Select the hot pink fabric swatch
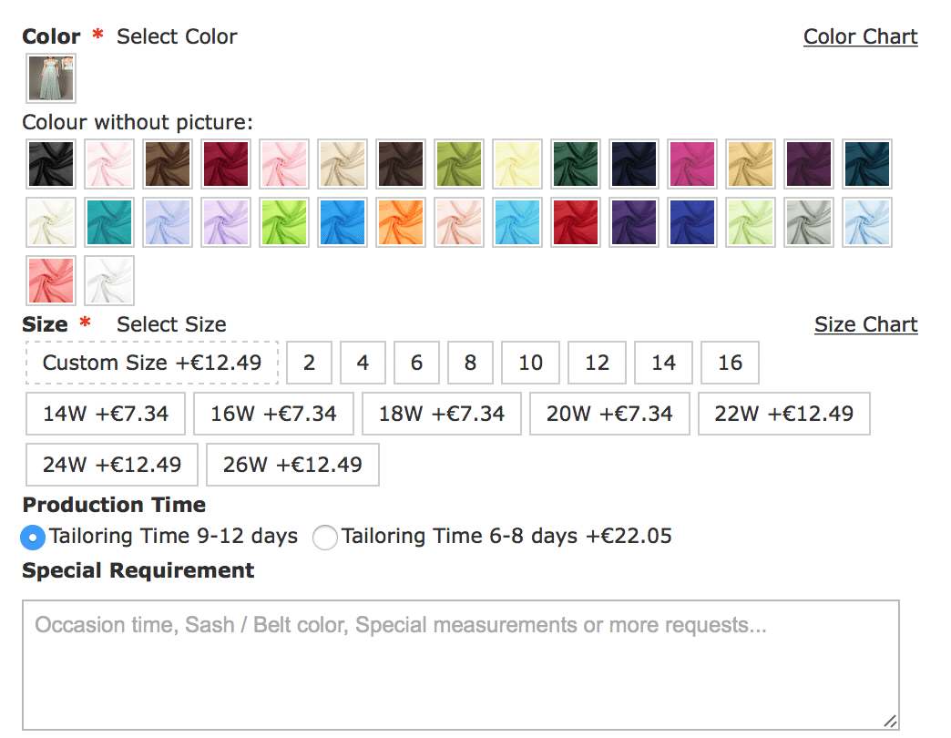This screenshot has width=951, height=738. click(x=692, y=164)
